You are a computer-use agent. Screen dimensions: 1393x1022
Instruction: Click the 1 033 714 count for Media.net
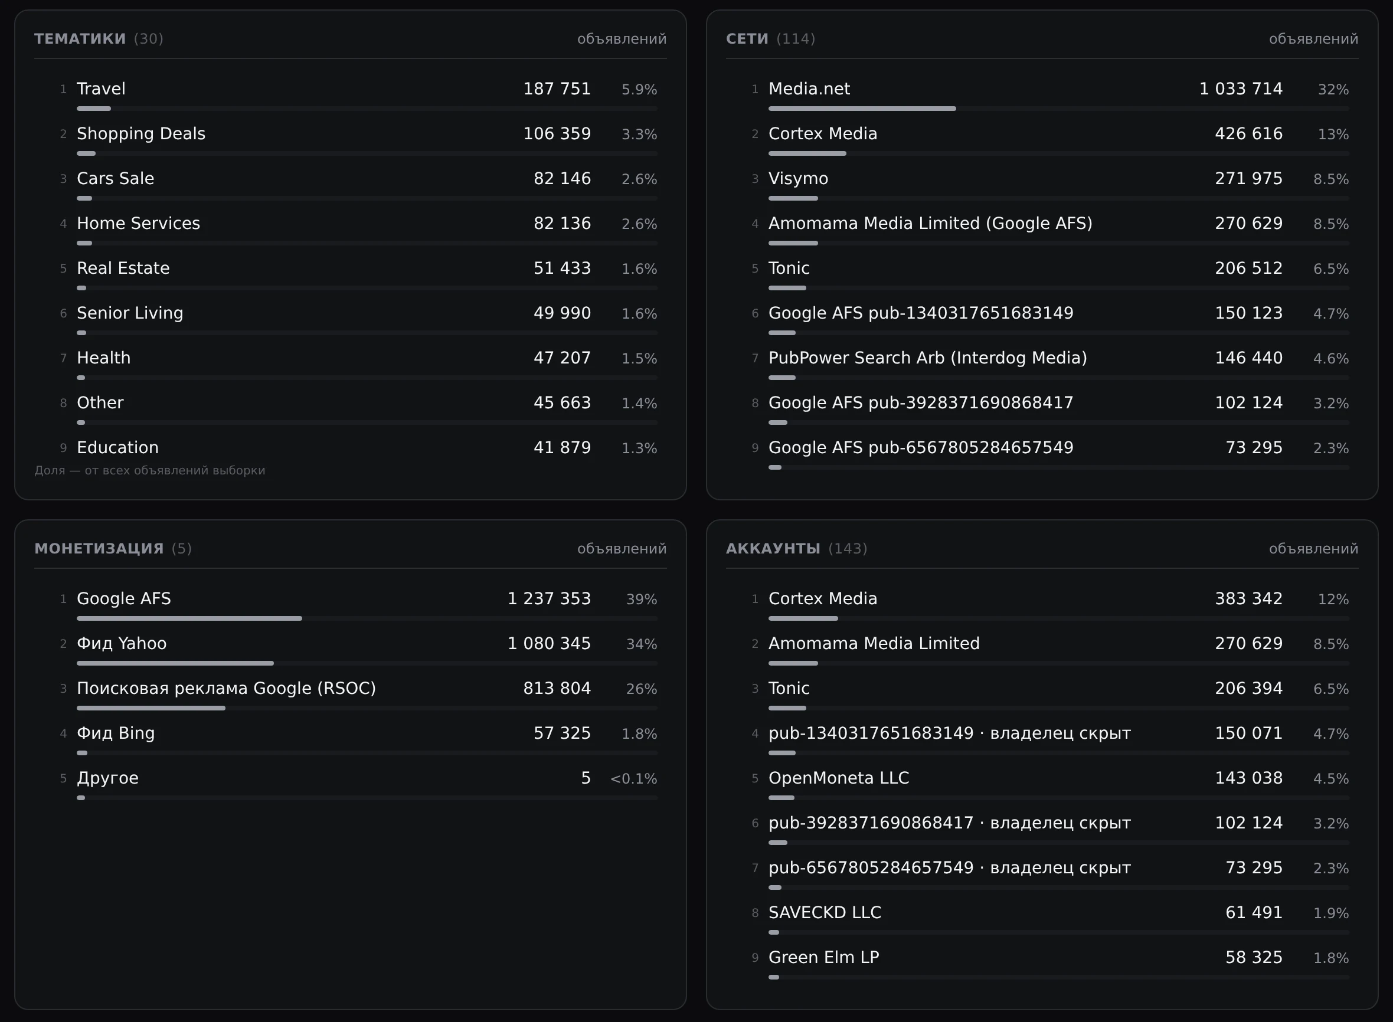click(x=1241, y=89)
